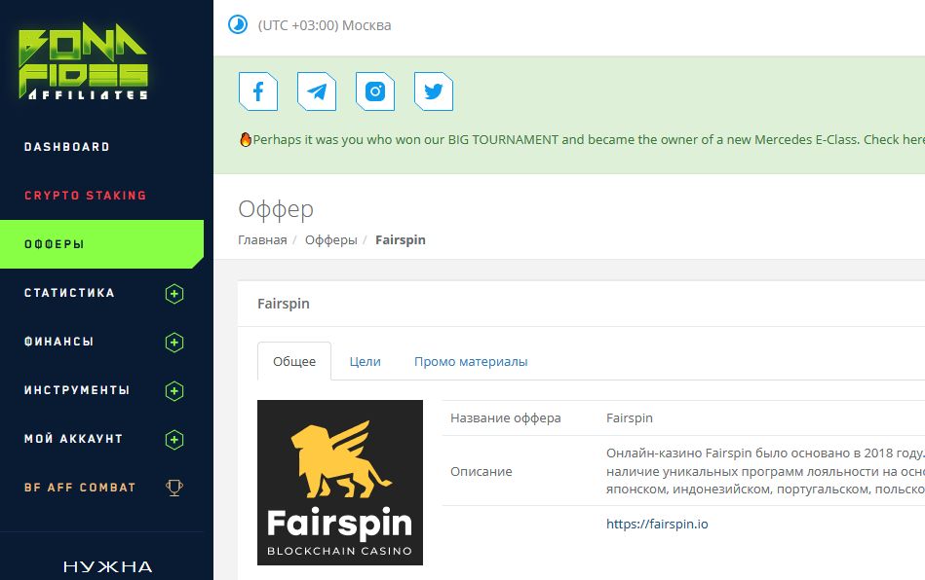The image size is (925, 580).
Task: Open the Facebook social icon
Action: point(257,91)
